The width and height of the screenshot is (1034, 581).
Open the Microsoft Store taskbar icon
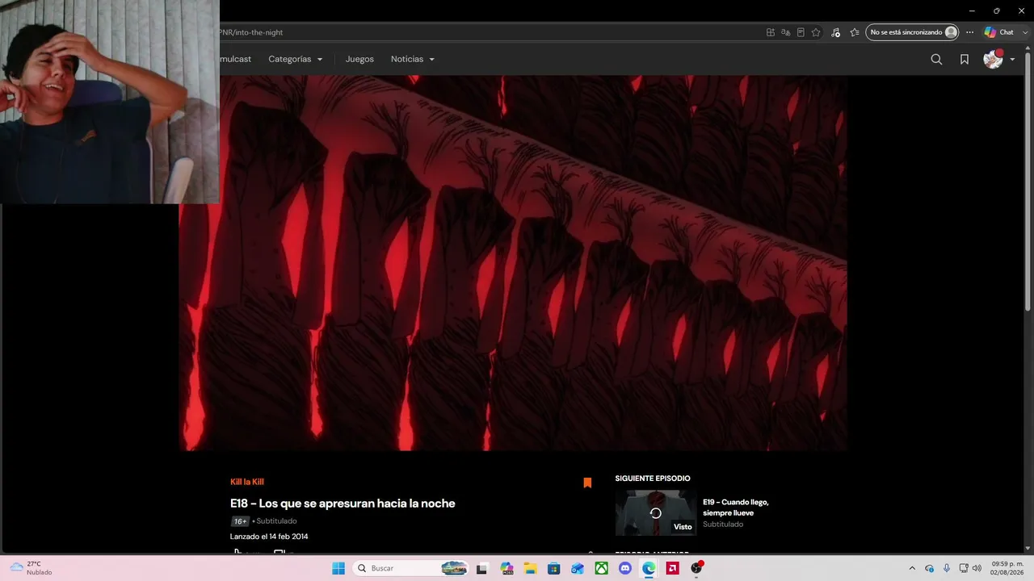553,568
